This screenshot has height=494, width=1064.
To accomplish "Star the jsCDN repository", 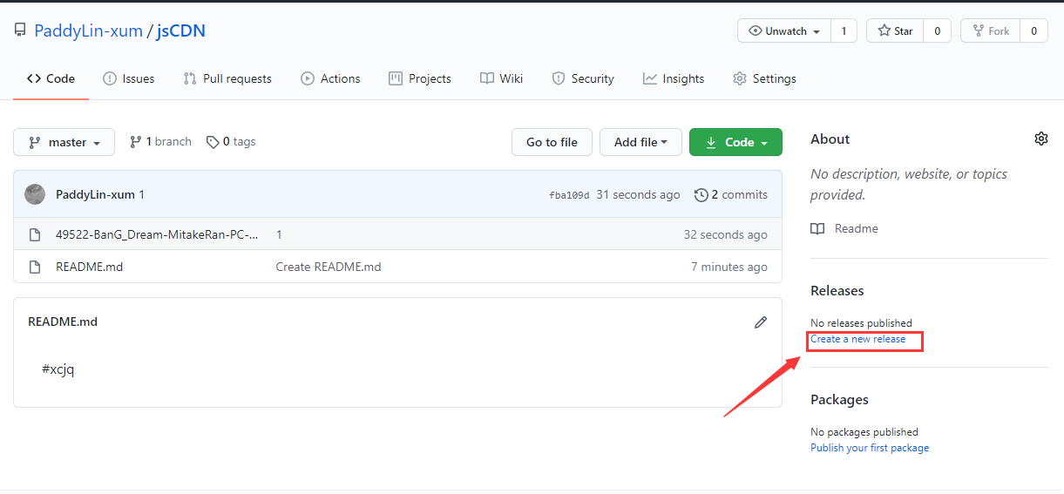I will coord(895,30).
